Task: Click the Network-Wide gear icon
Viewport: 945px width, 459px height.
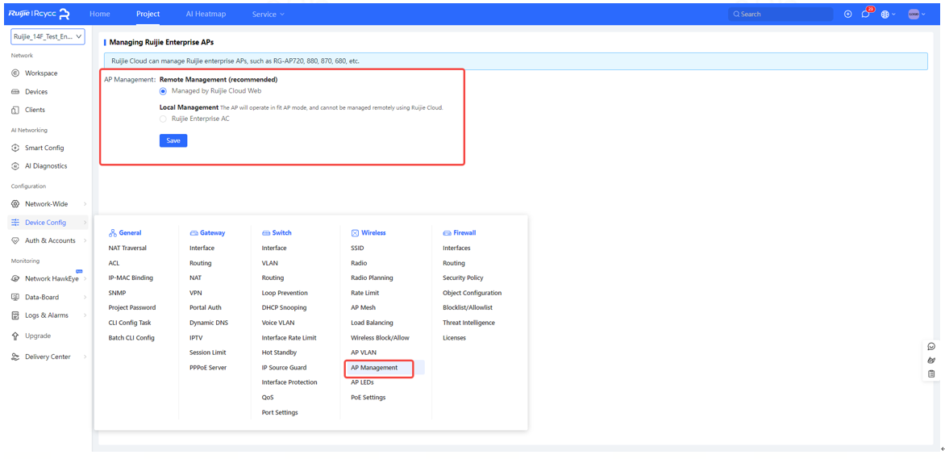Action: [x=15, y=204]
